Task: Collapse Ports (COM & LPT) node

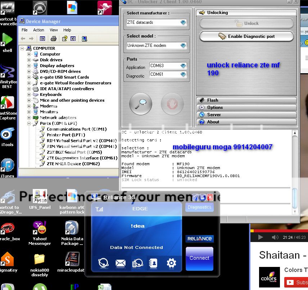Action: tap(29, 123)
